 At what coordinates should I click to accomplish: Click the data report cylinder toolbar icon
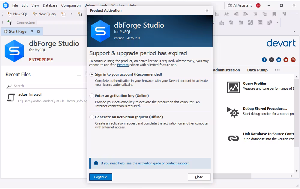pyautogui.click(x=270, y=22)
